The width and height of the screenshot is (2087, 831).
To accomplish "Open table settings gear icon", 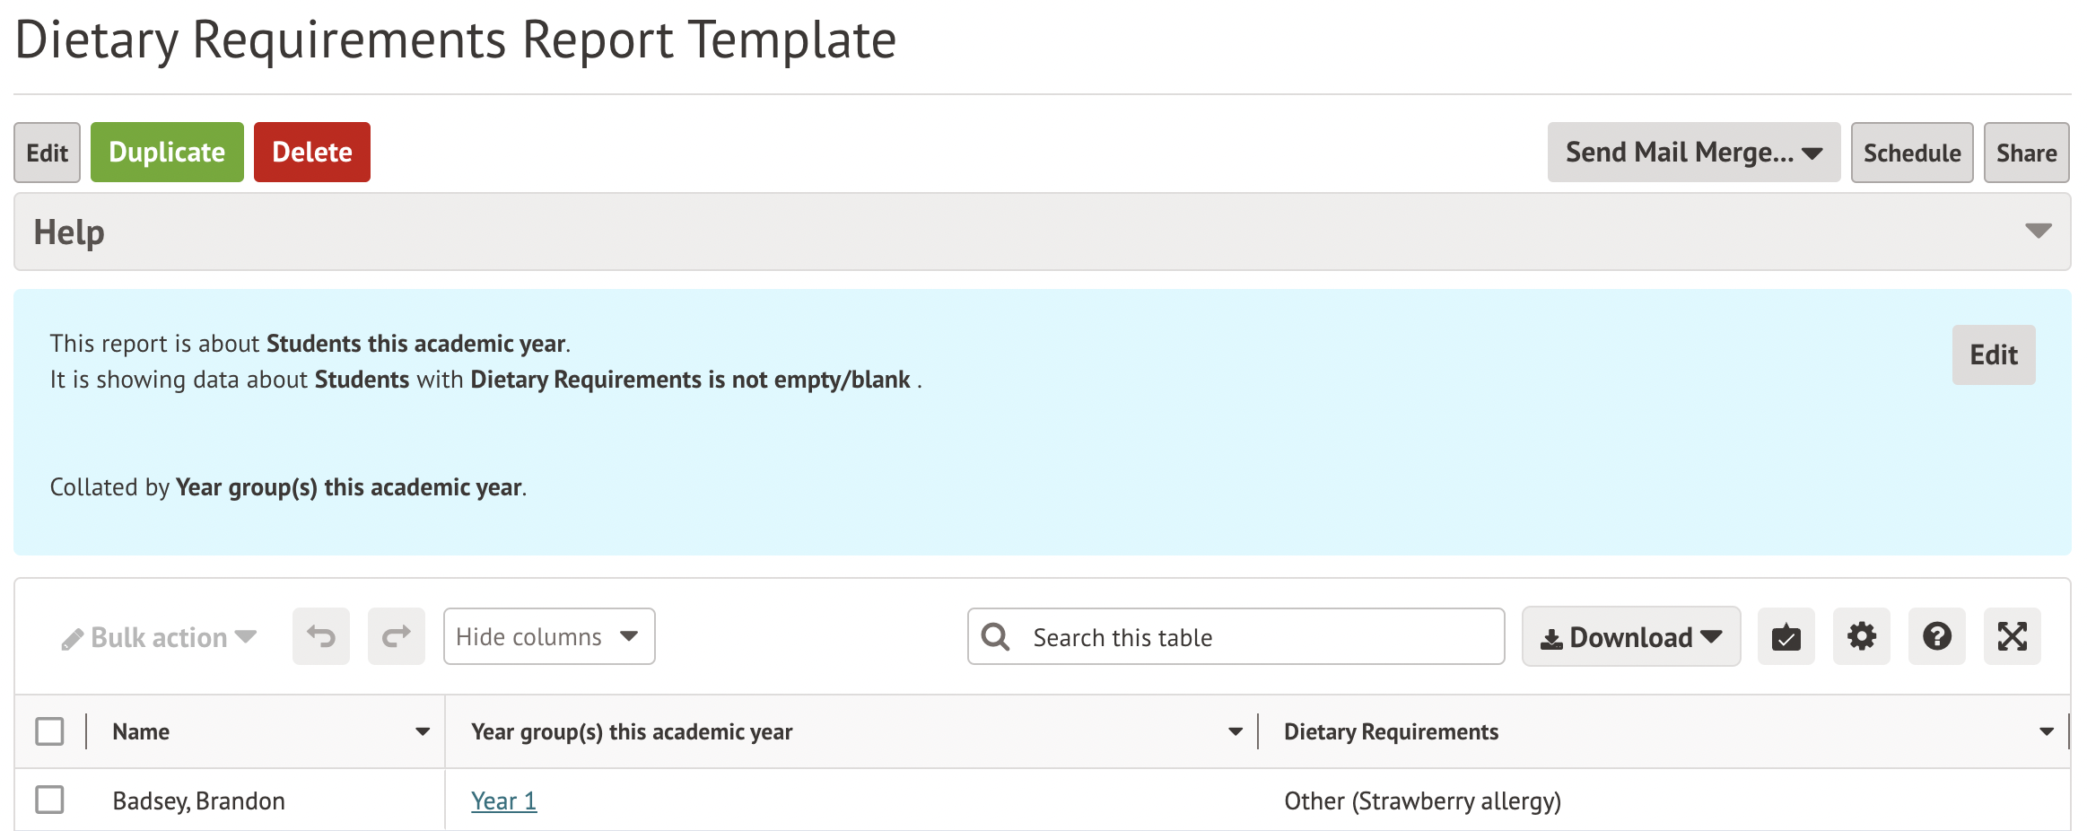I will pyautogui.click(x=1861, y=636).
